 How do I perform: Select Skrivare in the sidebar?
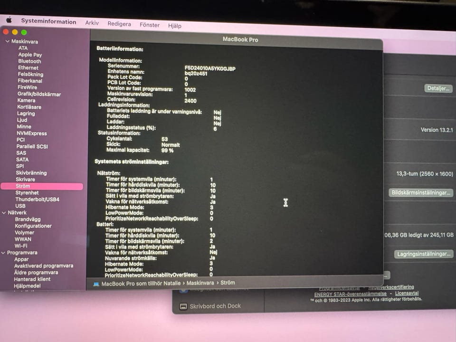point(25,180)
